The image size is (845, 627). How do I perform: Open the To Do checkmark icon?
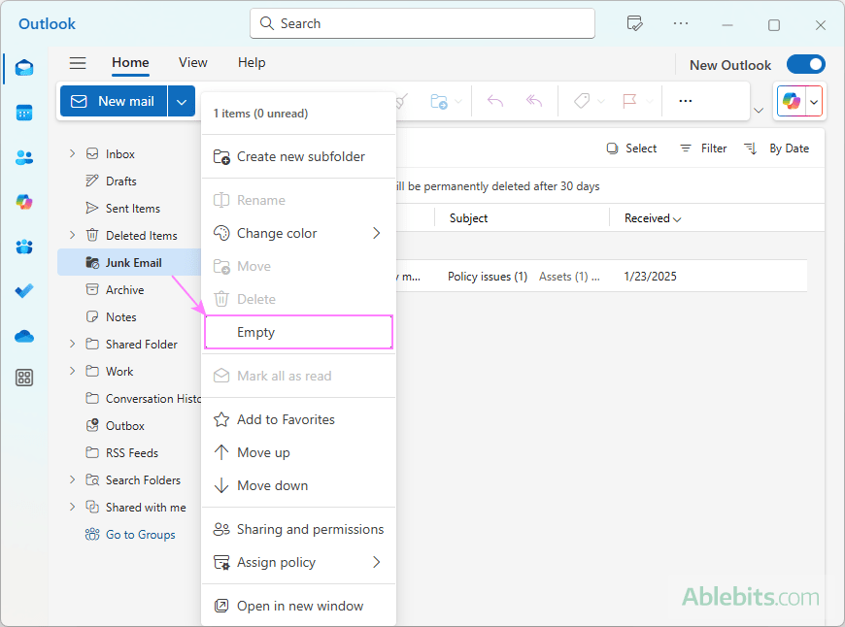click(24, 291)
